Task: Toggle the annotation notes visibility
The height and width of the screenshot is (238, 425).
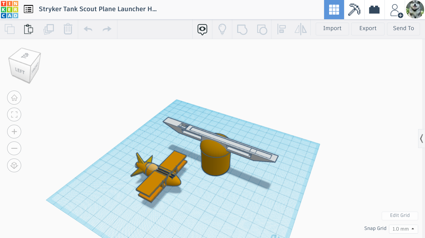Action: click(202, 29)
